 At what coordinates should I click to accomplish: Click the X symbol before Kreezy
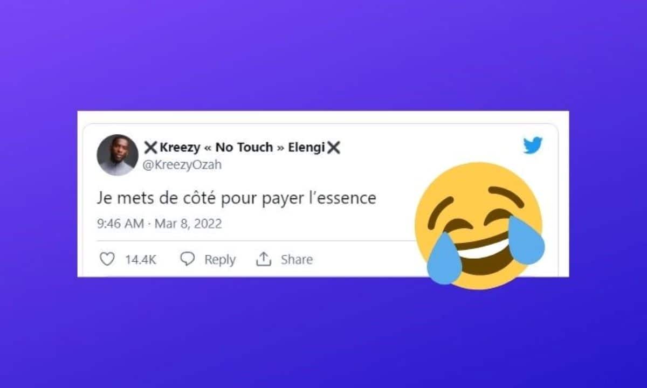coord(150,147)
